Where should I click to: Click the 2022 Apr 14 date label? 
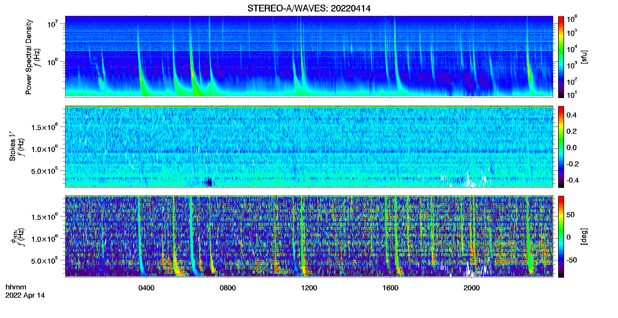(x=25, y=295)
